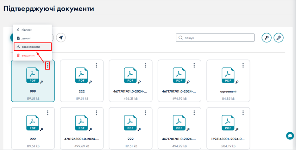This screenshot has height=150, width=296.
Task: Open the chat bubble widget
Action: click(290, 136)
